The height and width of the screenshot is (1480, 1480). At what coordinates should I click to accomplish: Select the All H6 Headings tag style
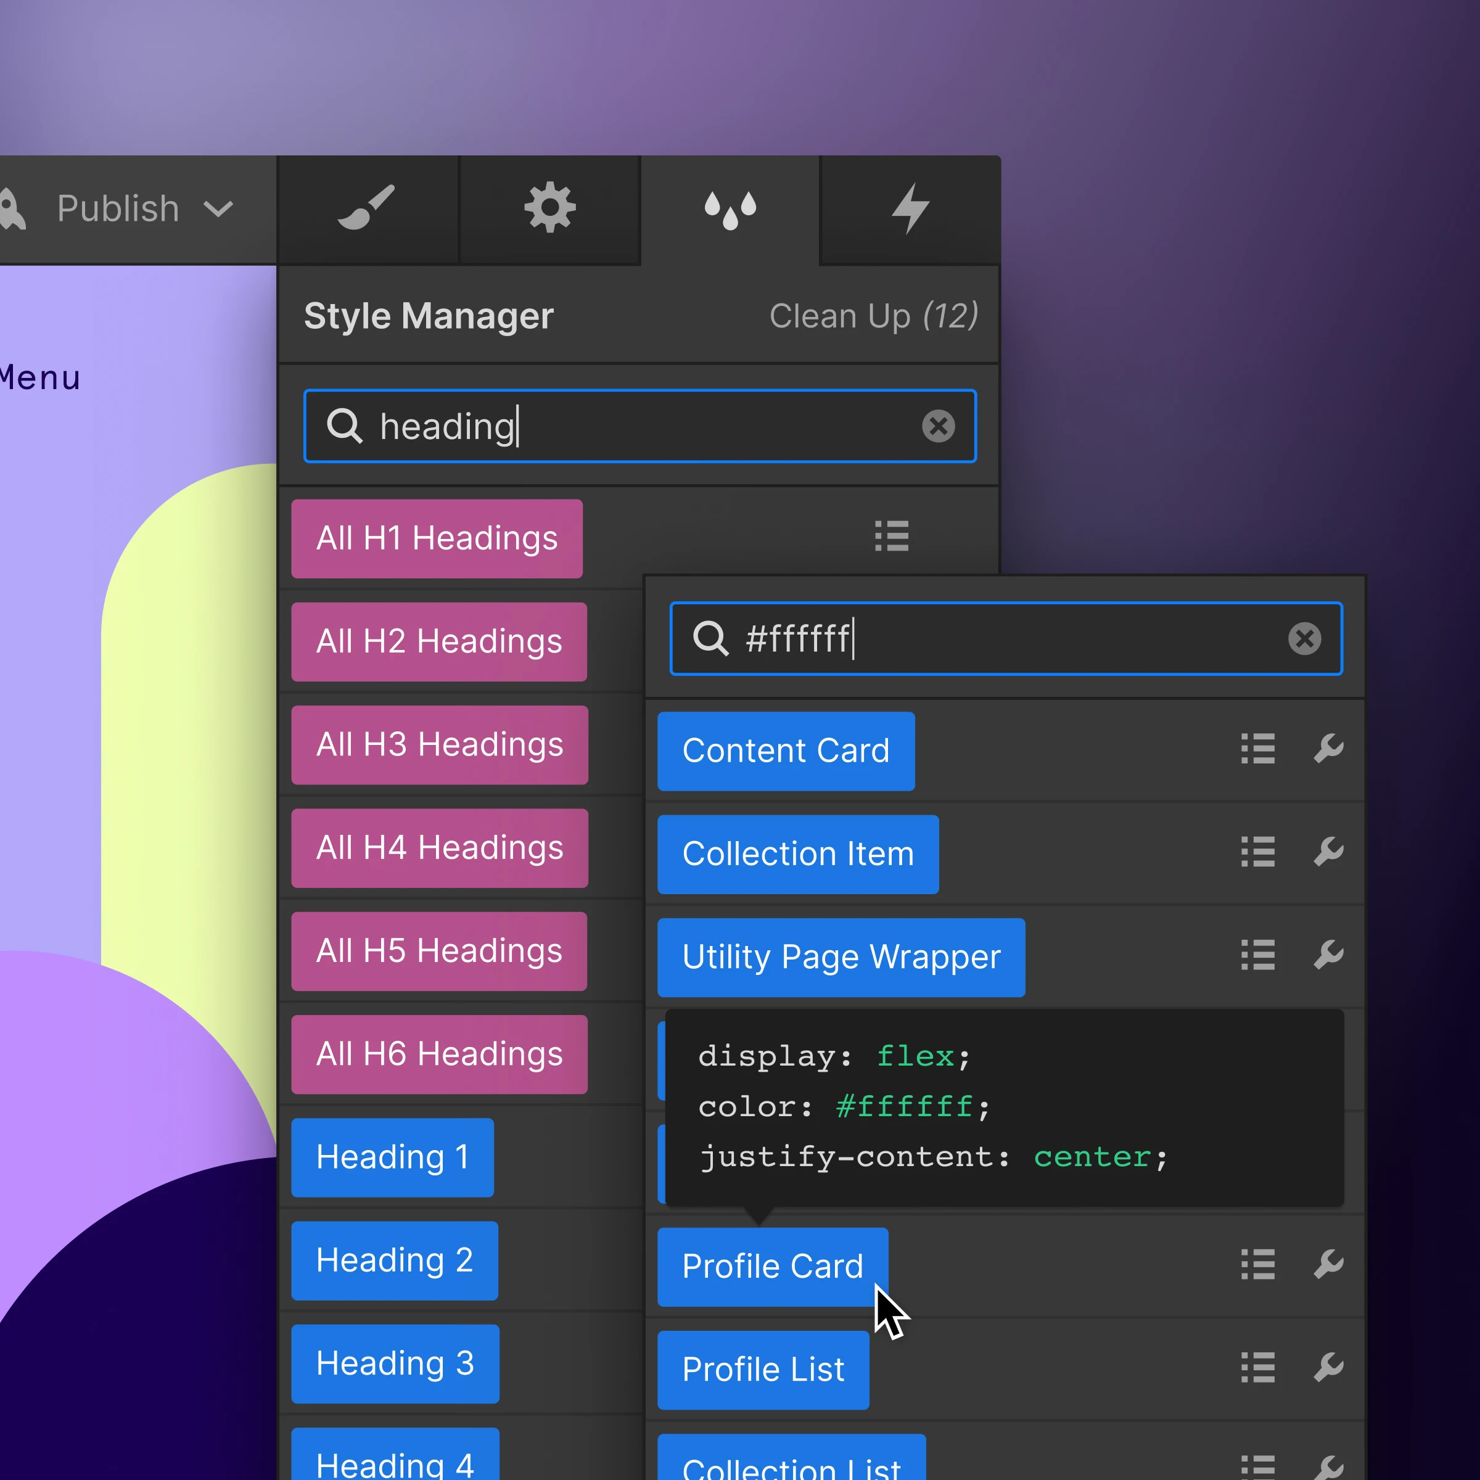pos(438,1054)
